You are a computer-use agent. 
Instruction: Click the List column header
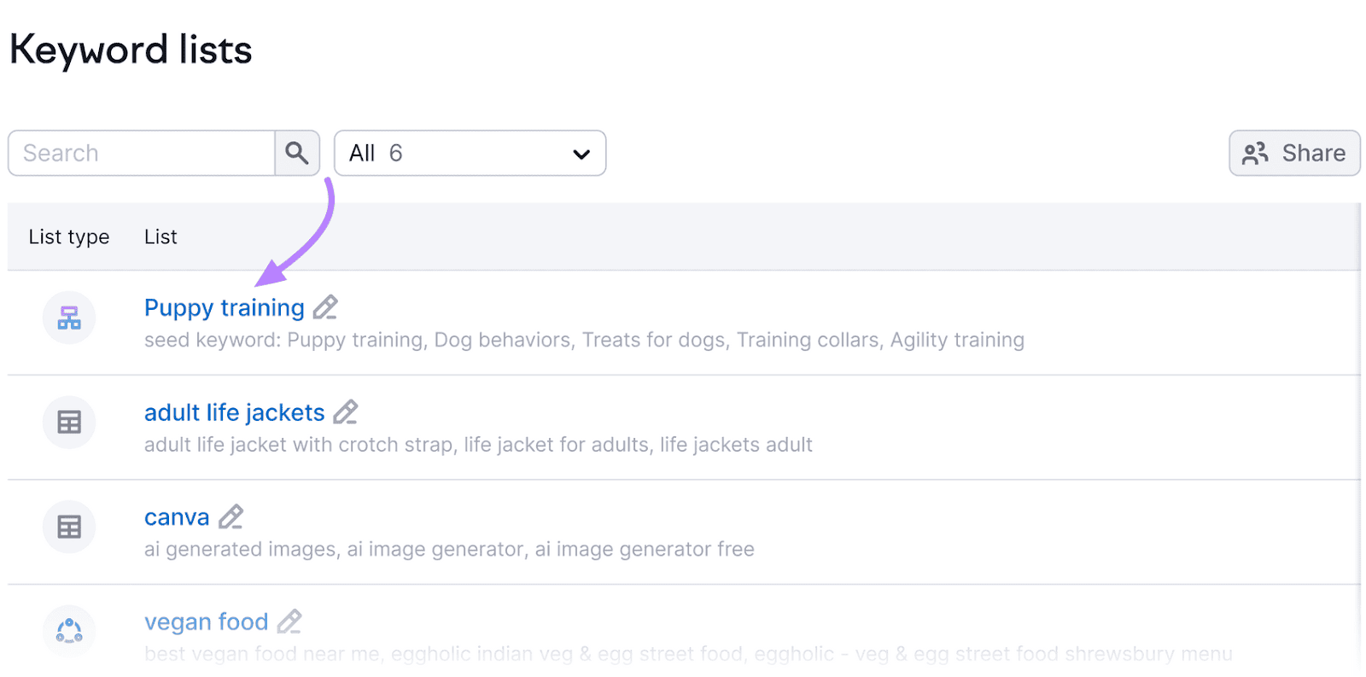click(x=161, y=236)
